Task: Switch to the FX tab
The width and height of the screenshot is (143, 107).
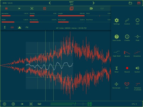Action: 27,27
